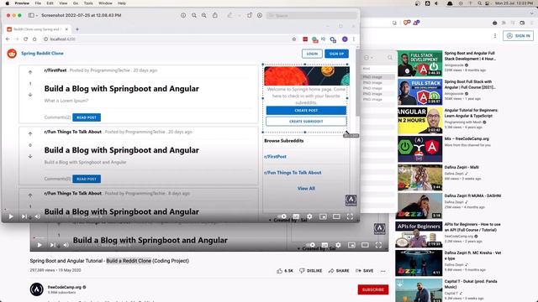Image resolution: width=538 pixels, height=302 pixels.
Task: Focus the Preview search field
Action: 312,15
